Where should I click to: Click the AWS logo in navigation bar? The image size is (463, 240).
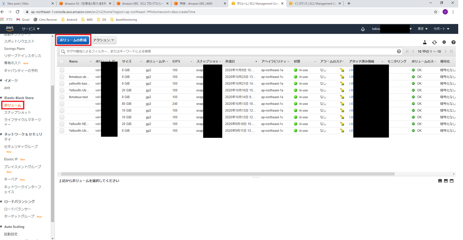pos(10,28)
